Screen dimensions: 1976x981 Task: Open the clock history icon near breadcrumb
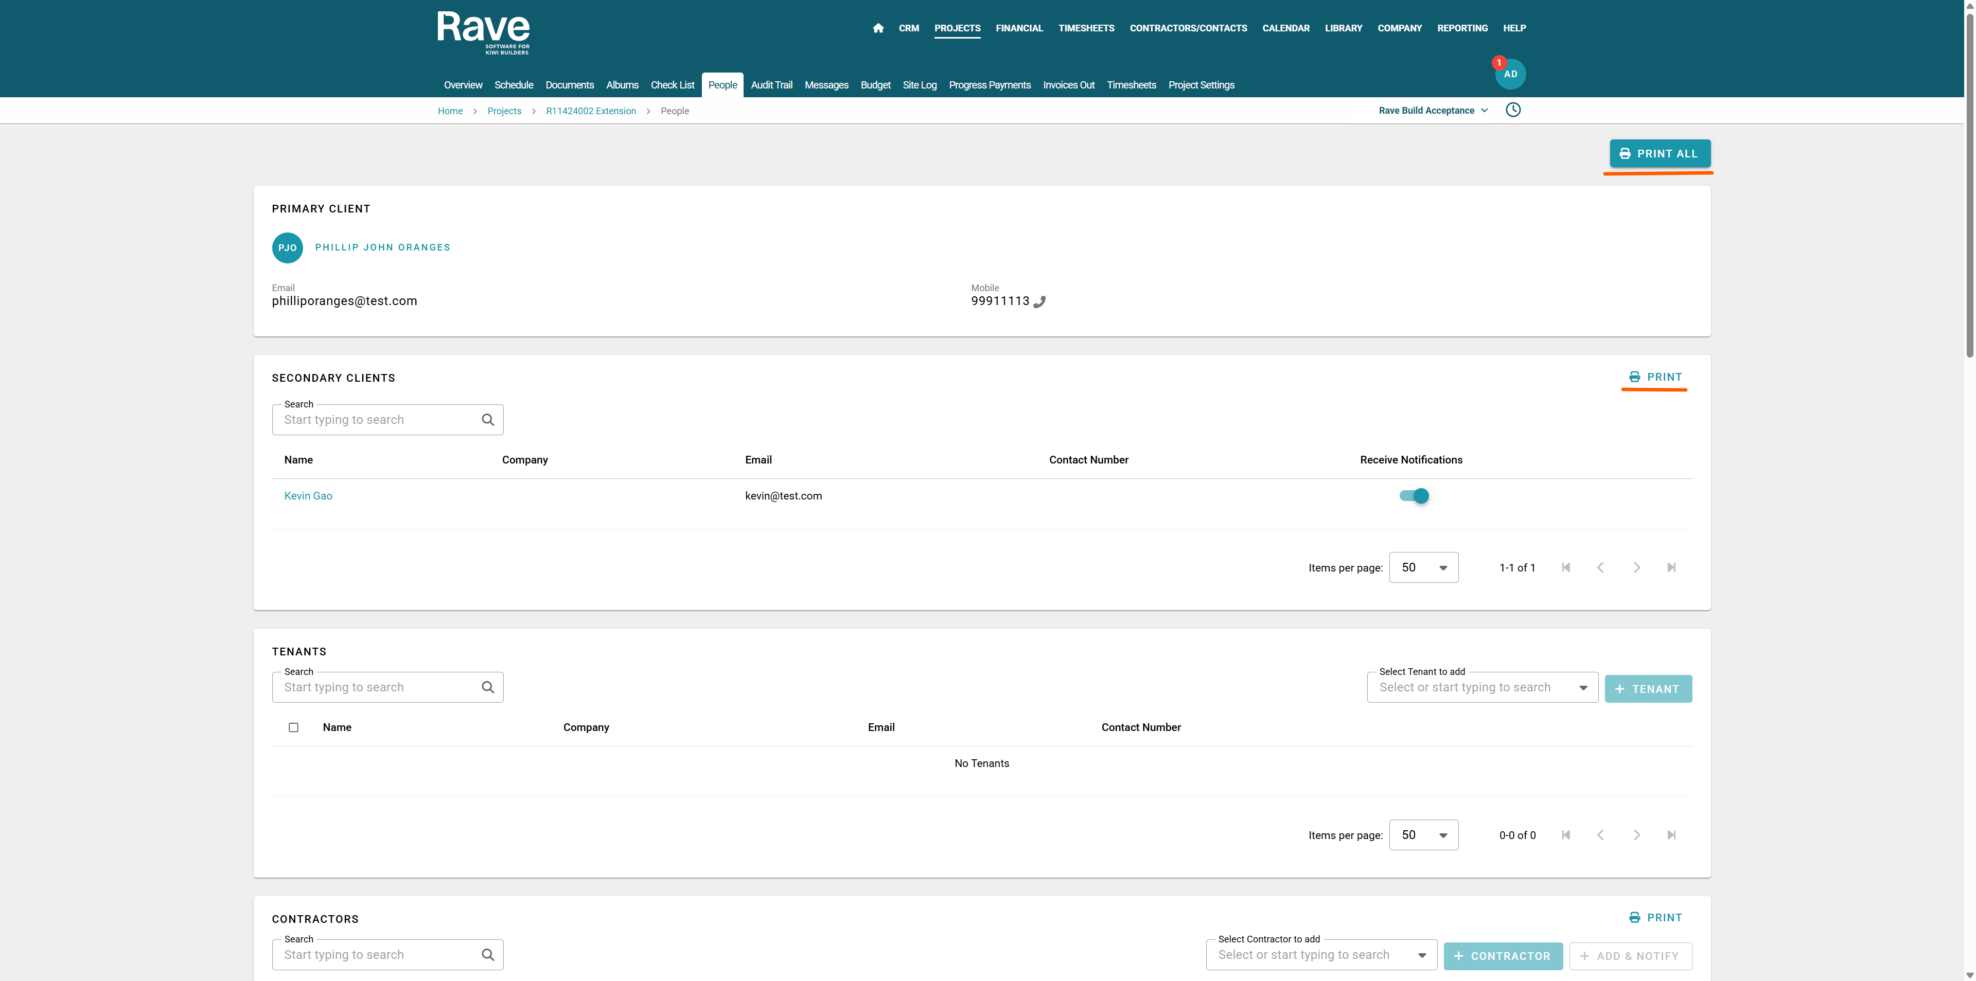[x=1513, y=110]
